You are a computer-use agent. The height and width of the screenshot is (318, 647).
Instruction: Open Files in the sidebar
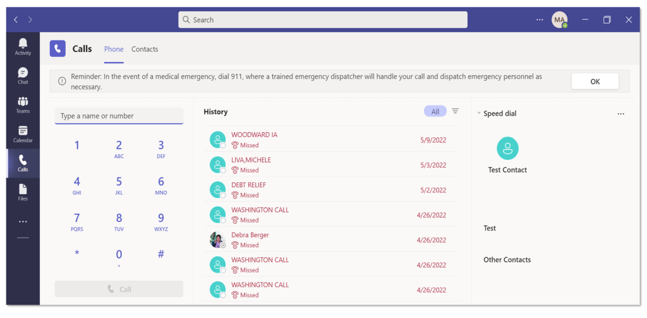point(23,192)
